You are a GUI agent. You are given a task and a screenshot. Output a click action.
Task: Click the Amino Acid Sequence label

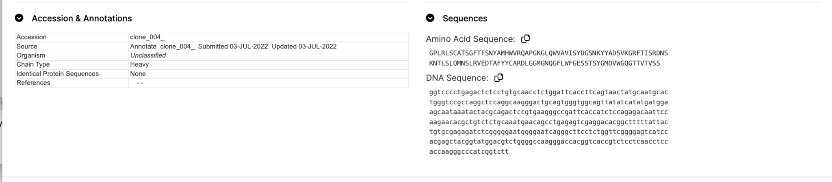[470, 39]
